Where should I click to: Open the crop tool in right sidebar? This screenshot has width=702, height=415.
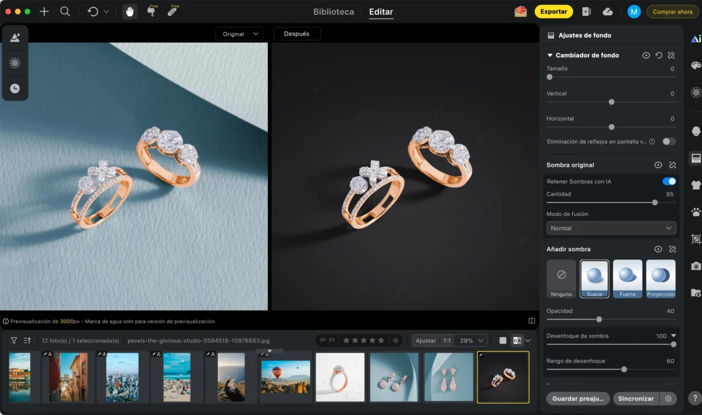696,239
